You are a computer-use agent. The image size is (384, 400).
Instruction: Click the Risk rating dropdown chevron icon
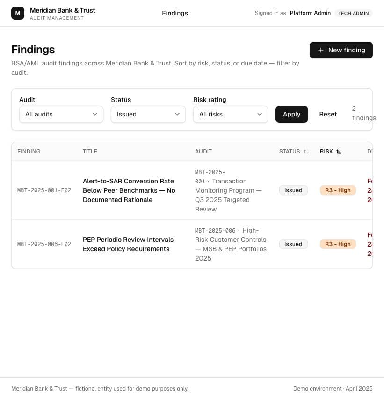(x=260, y=114)
